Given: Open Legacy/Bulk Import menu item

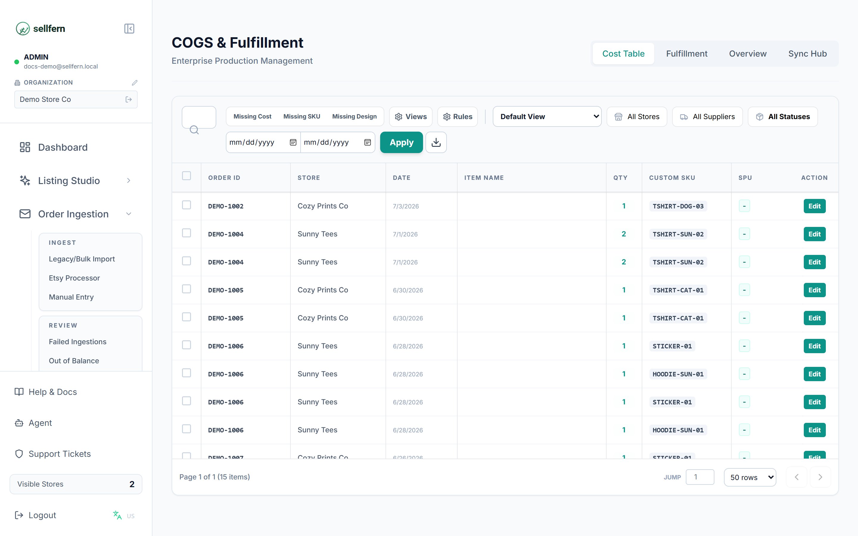Looking at the screenshot, I should click(82, 259).
